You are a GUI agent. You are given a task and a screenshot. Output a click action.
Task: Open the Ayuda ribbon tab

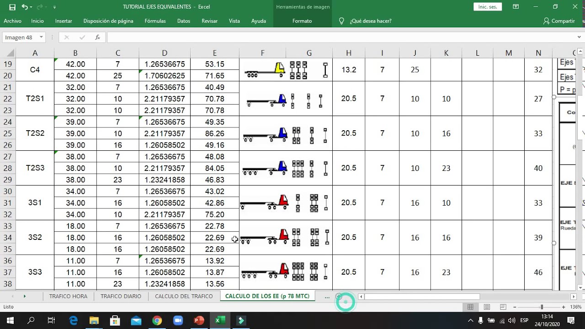click(x=259, y=21)
